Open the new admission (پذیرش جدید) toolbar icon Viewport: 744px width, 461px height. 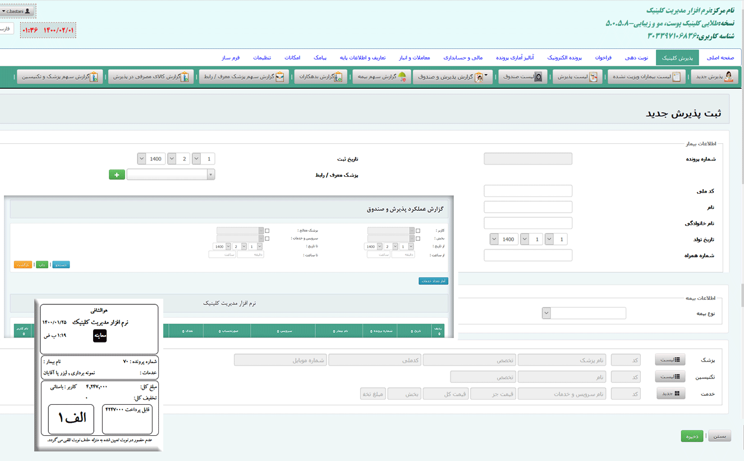pyautogui.click(x=714, y=77)
